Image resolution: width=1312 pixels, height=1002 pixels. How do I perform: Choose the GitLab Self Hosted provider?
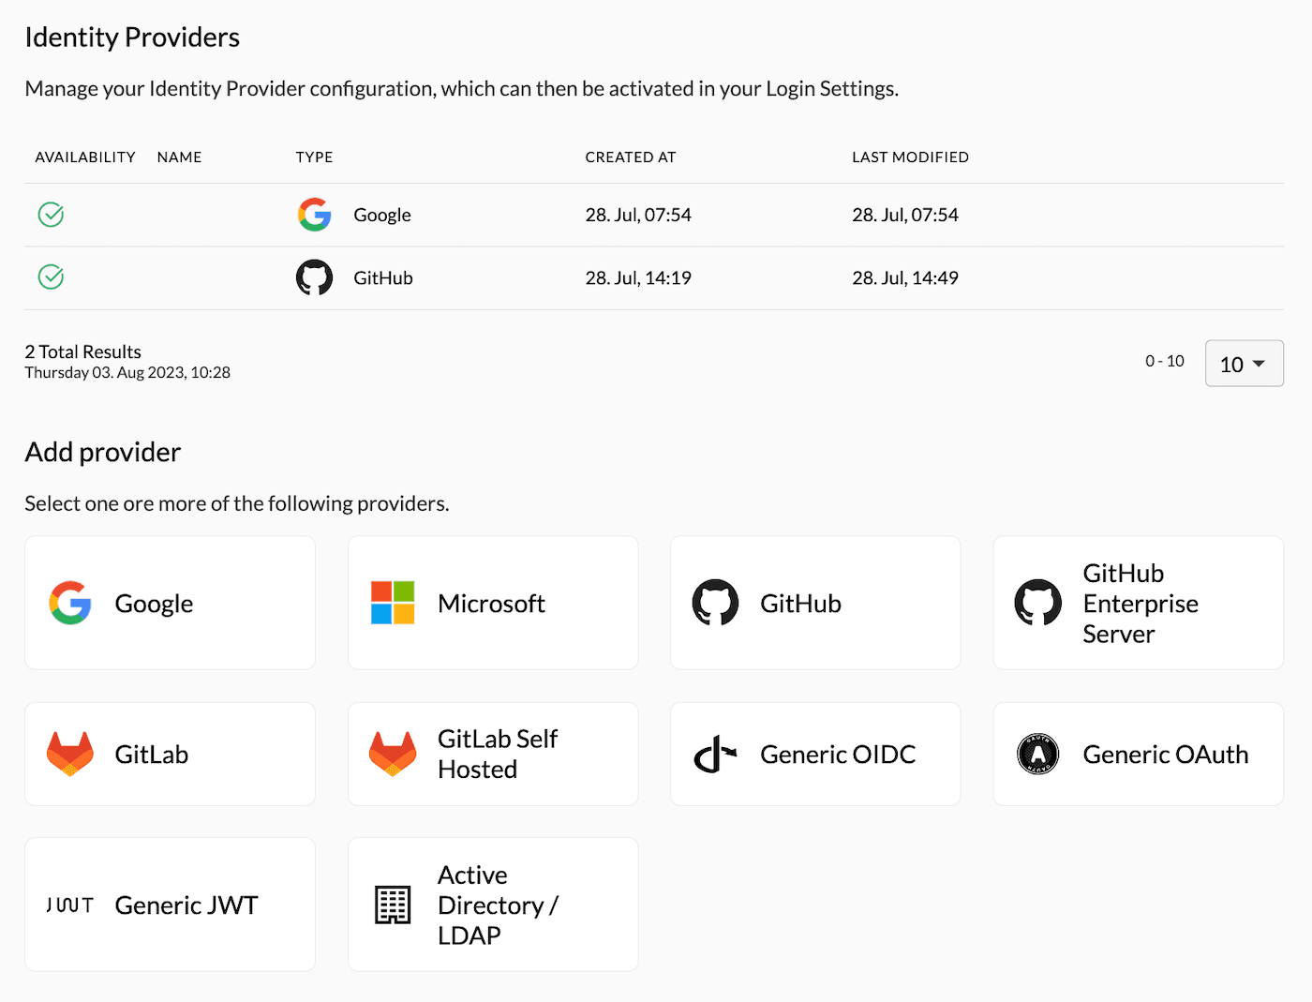(x=493, y=754)
